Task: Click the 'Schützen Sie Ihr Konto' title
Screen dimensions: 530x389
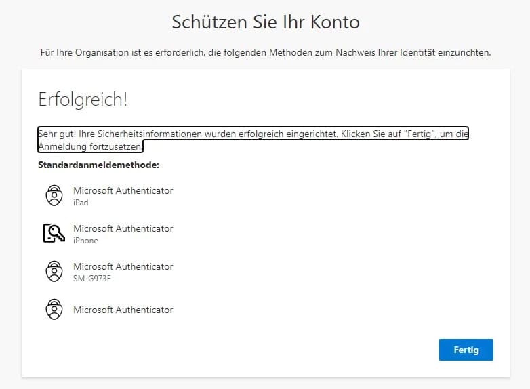Action: pyautogui.click(x=266, y=22)
